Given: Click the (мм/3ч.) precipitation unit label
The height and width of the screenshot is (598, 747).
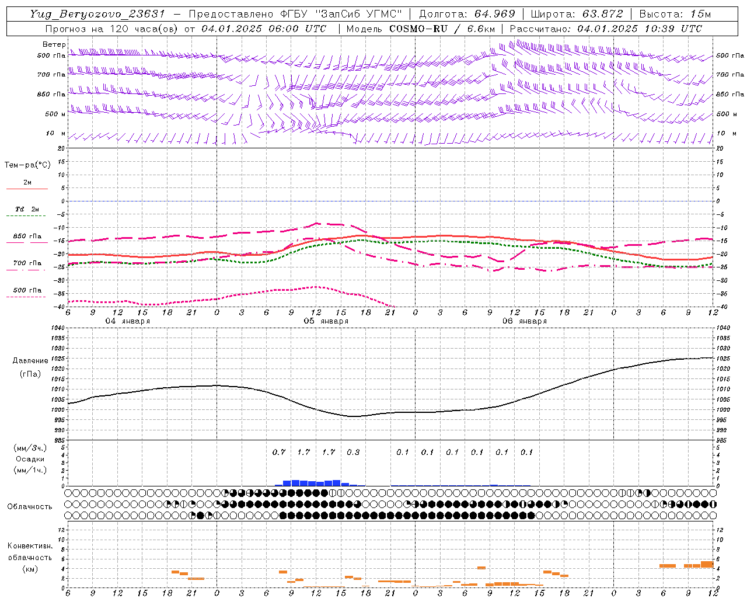Looking at the screenshot, I should (30, 448).
